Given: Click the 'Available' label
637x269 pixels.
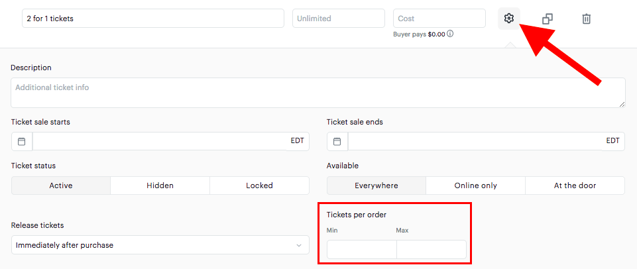Looking at the screenshot, I should tap(343, 166).
